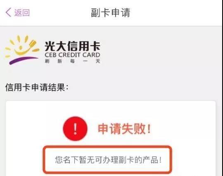This screenshot has height=176, width=223.
Task: Click the yellow rays of the sun logo
Action: click(22, 45)
